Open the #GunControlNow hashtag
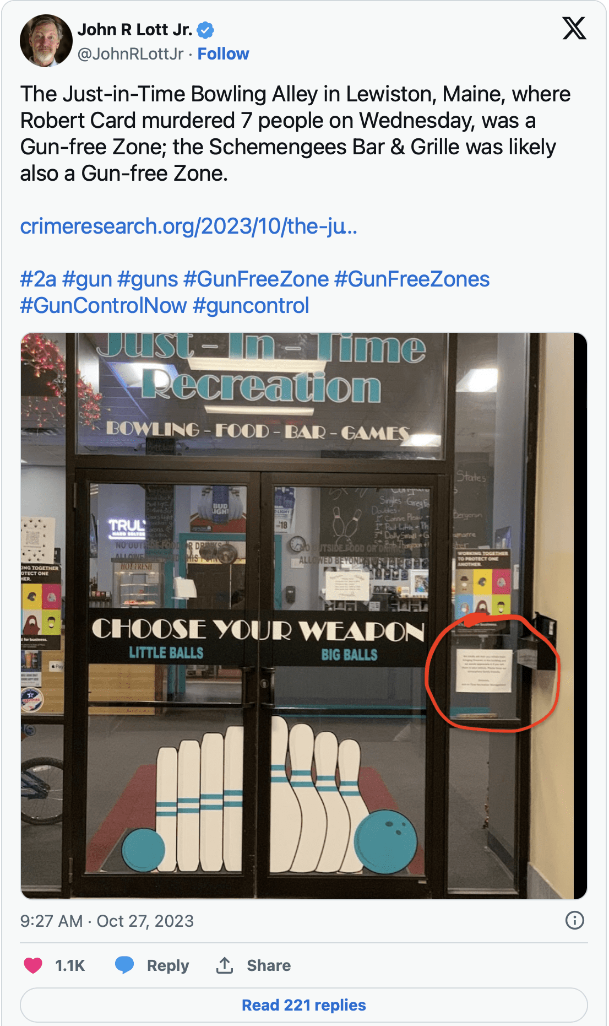Screen dimensions: 609x1026 coord(104,306)
